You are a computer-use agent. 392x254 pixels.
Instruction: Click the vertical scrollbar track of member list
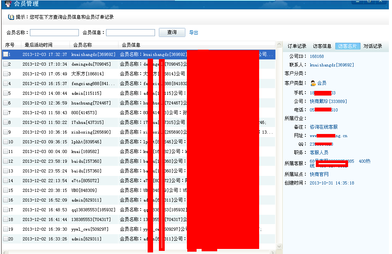click(x=279, y=155)
